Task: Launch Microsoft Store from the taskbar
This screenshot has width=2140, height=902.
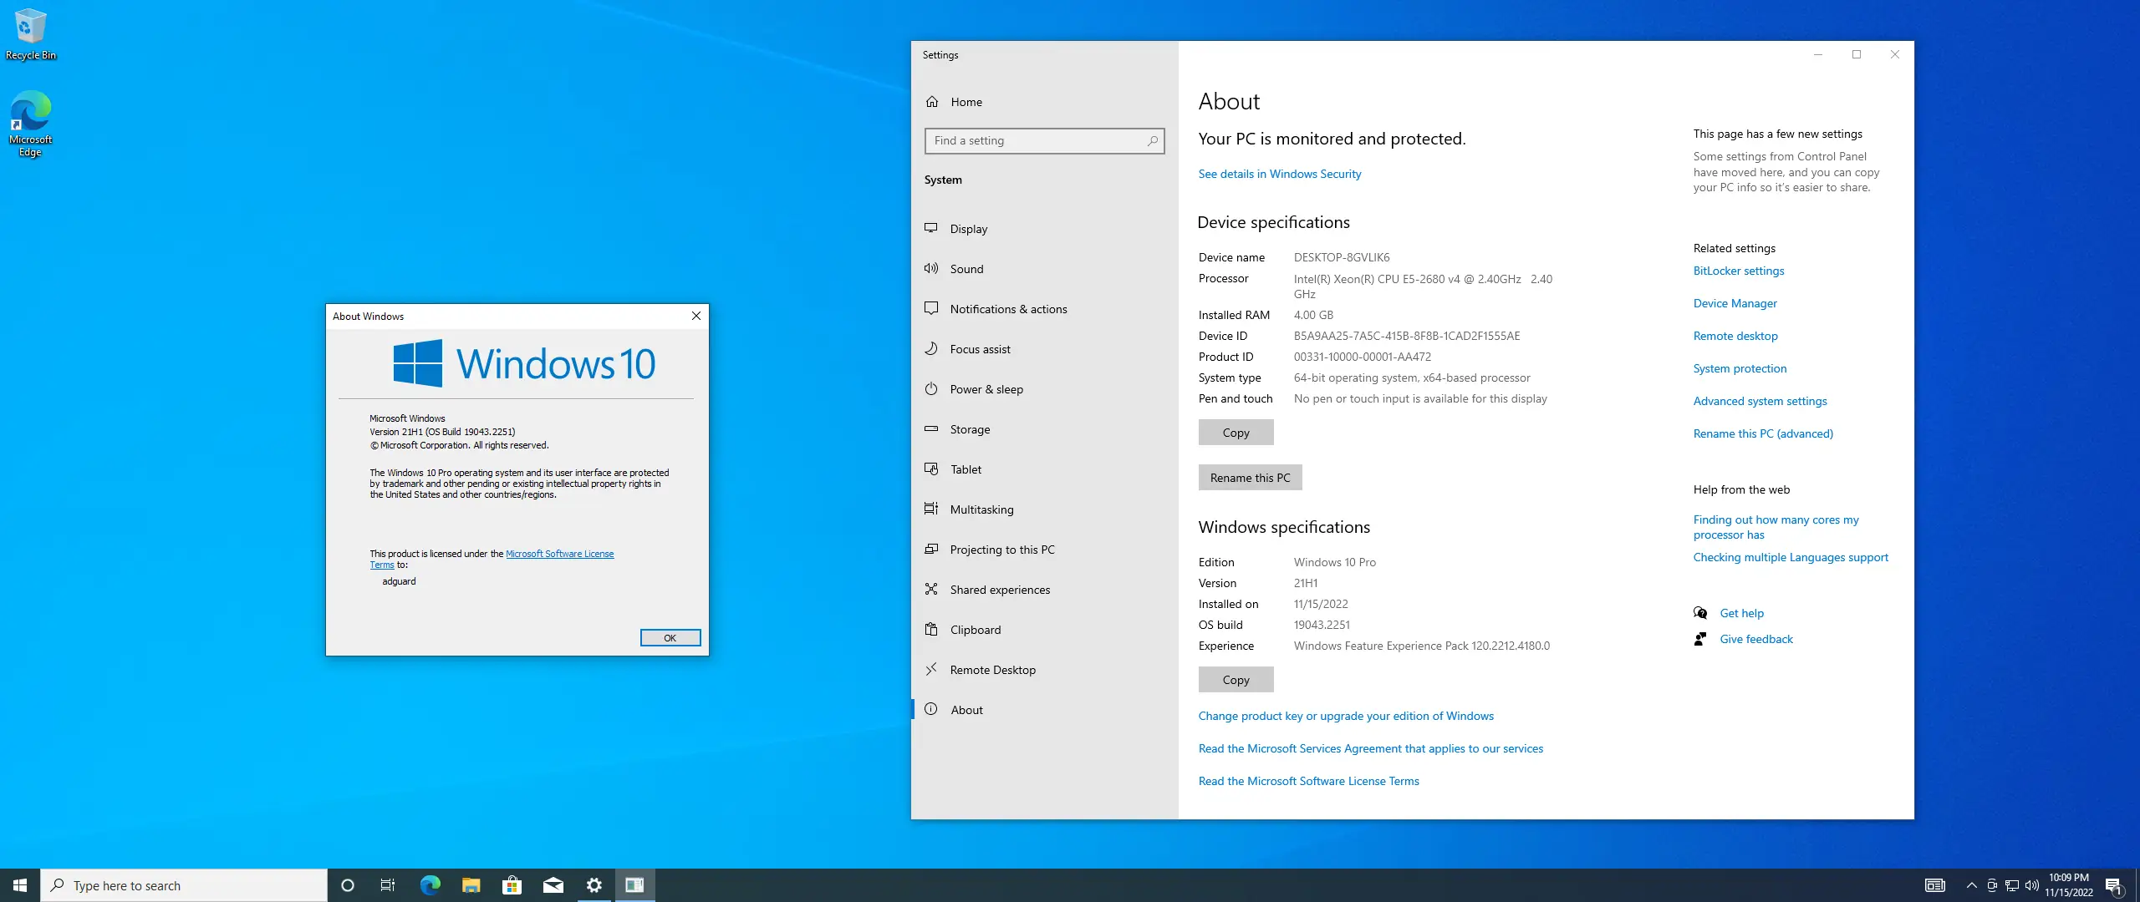Action: click(x=511, y=884)
